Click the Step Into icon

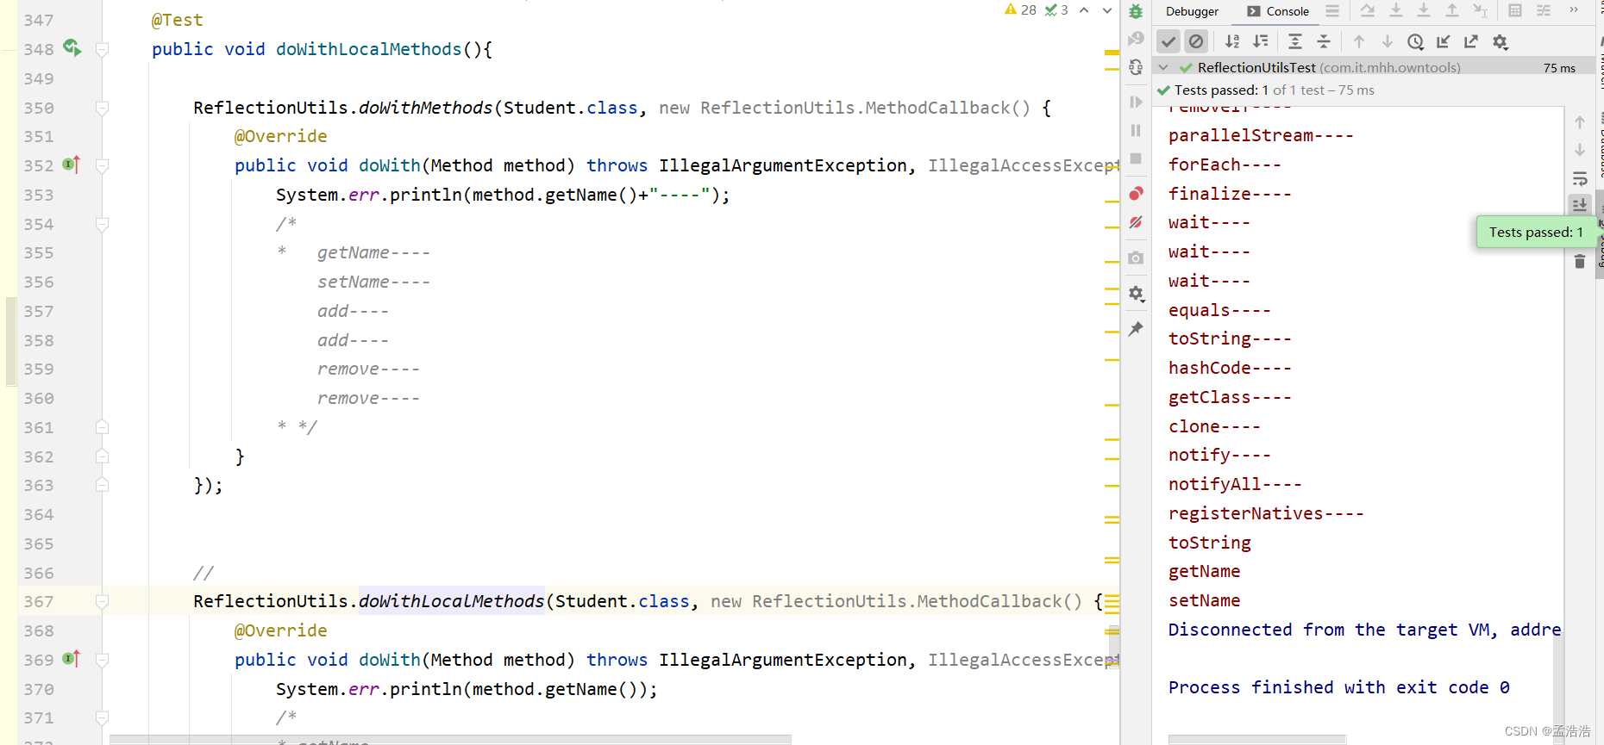(x=1396, y=11)
